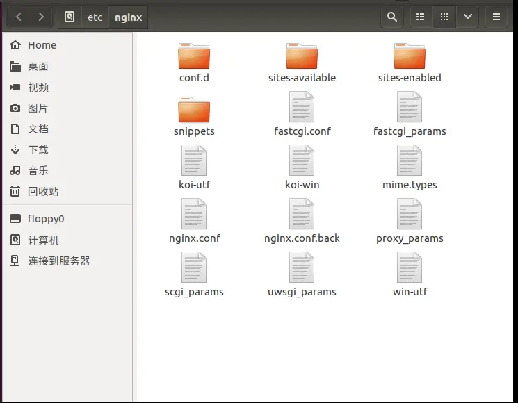Open 文档 (Documents) in the sidebar

point(67,129)
